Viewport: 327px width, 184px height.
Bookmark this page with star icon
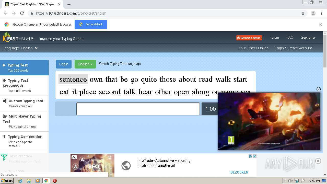303,13
